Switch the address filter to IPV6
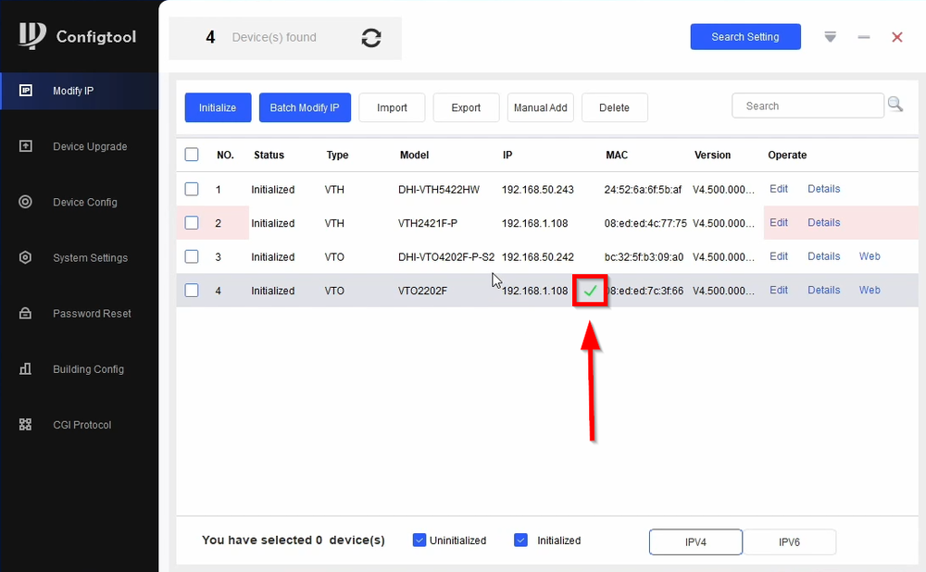 coord(790,541)
